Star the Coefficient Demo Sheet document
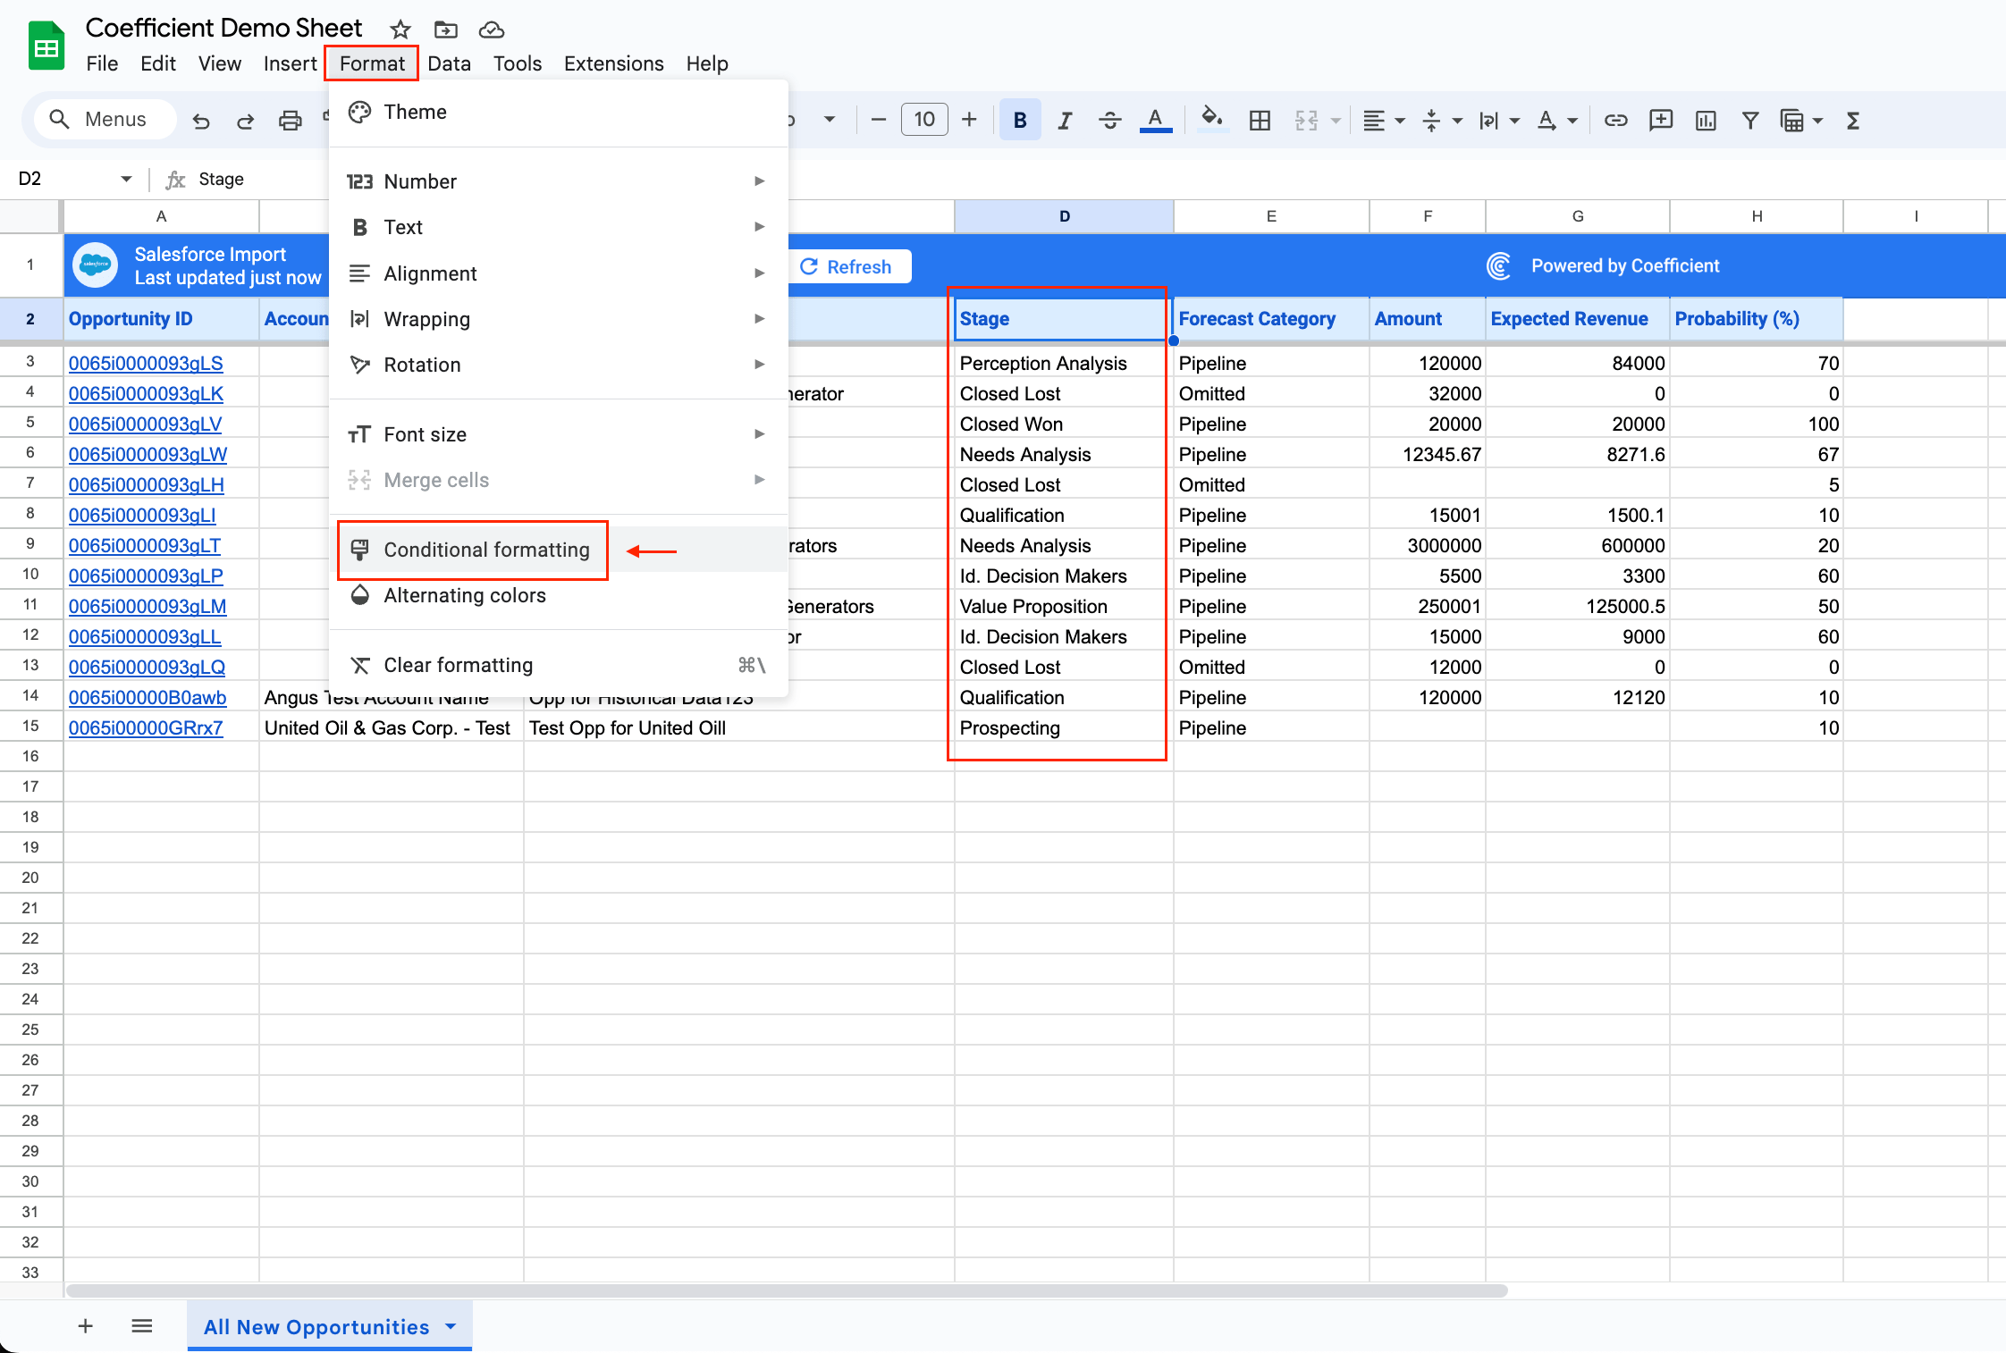 400,29
